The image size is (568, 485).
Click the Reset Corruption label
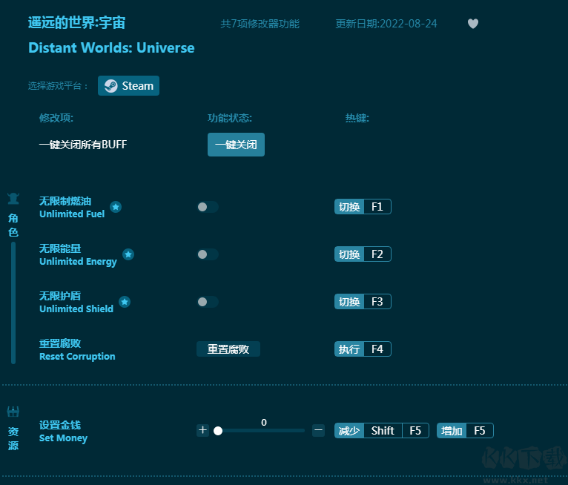77,357
